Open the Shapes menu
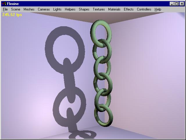 [x=84, y=9]
